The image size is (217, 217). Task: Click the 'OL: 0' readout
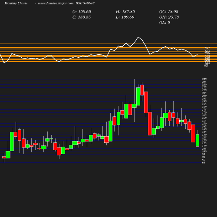(164, 23)
